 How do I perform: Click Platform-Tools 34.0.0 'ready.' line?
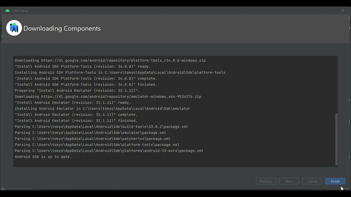click(83, 66)
